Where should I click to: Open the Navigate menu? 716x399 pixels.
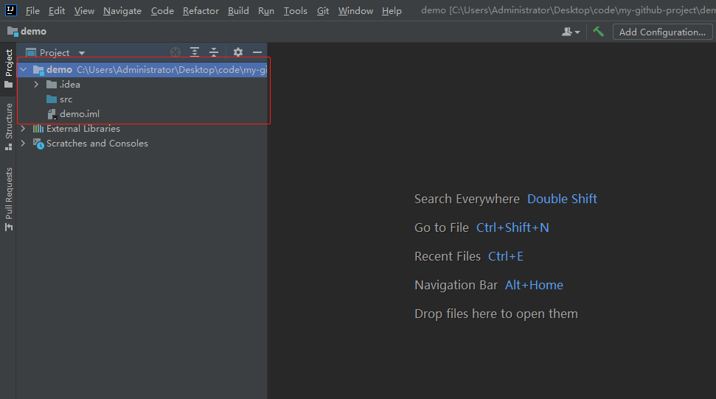122,10
